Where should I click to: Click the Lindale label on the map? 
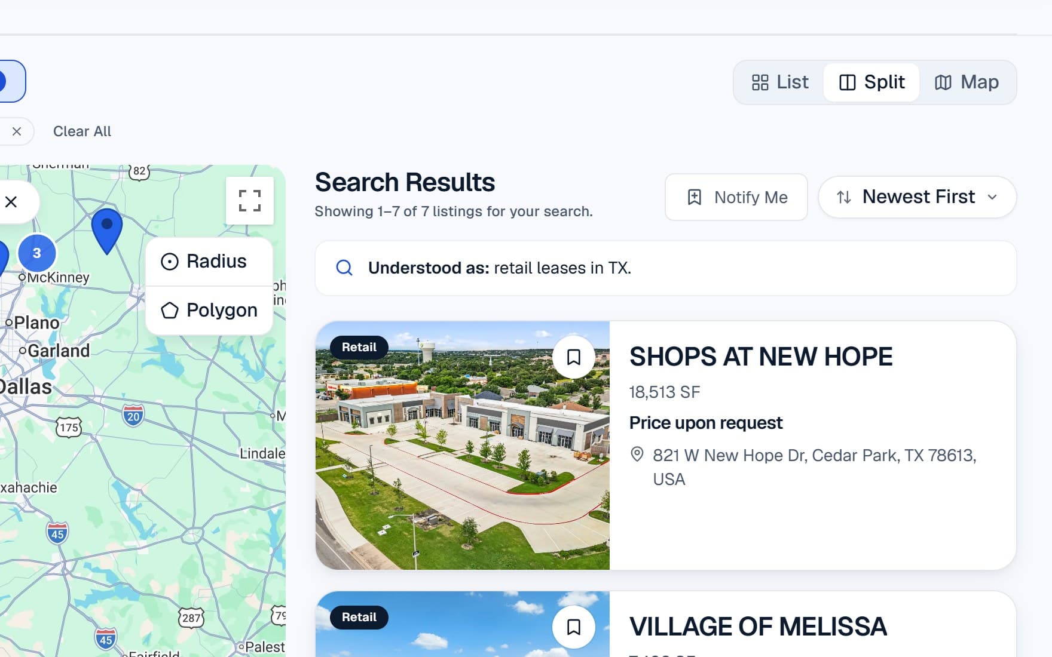(x=262, y=454)
